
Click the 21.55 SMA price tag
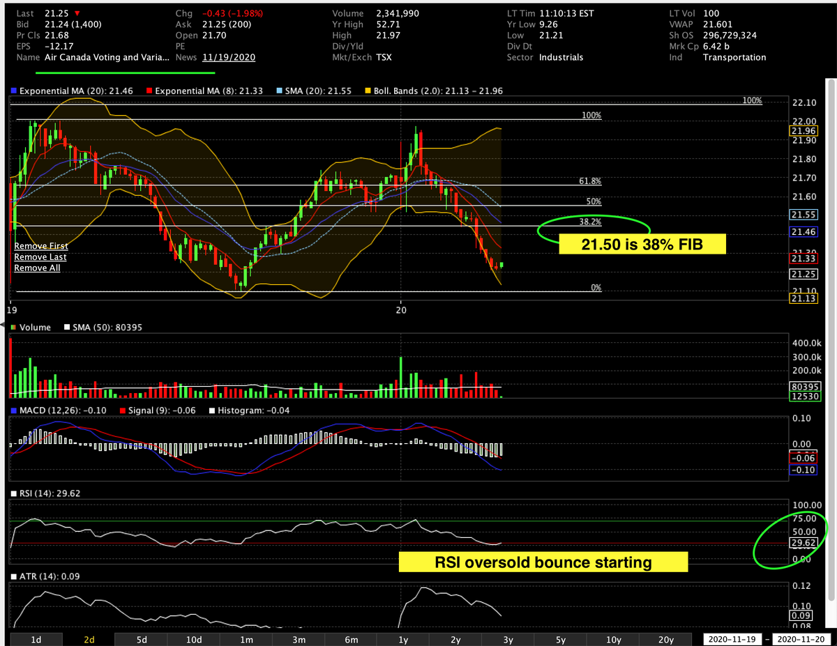click(803, 215)
